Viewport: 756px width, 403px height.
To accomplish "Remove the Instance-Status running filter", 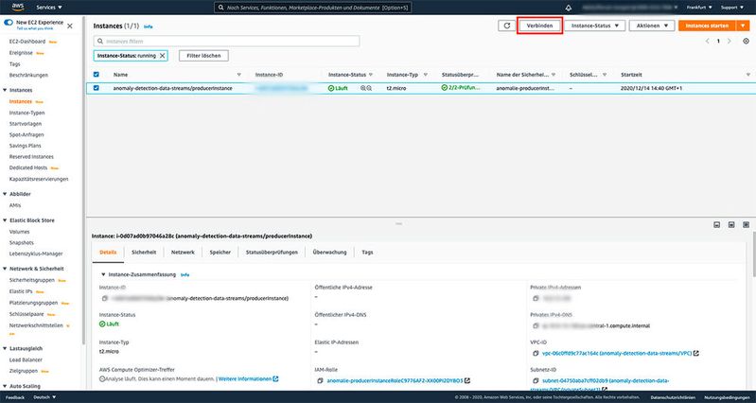I will point(162,56).
